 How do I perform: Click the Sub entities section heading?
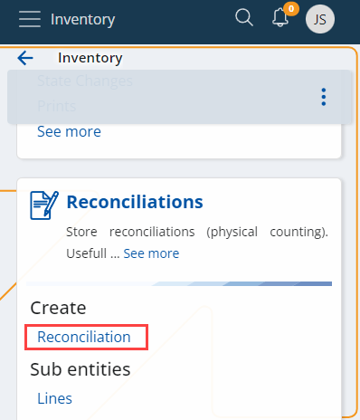[x=81, y=369]
